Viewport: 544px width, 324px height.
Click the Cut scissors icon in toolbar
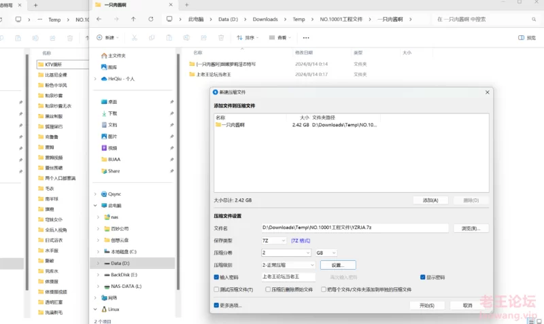tap(135, 38)
